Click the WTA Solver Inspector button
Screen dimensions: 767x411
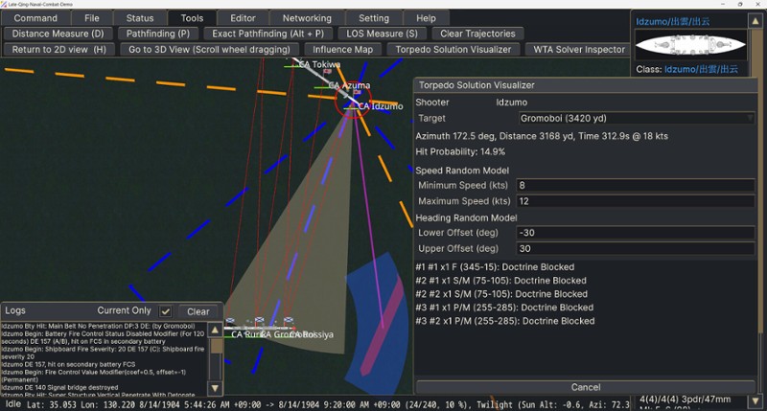tap(579, 49)
